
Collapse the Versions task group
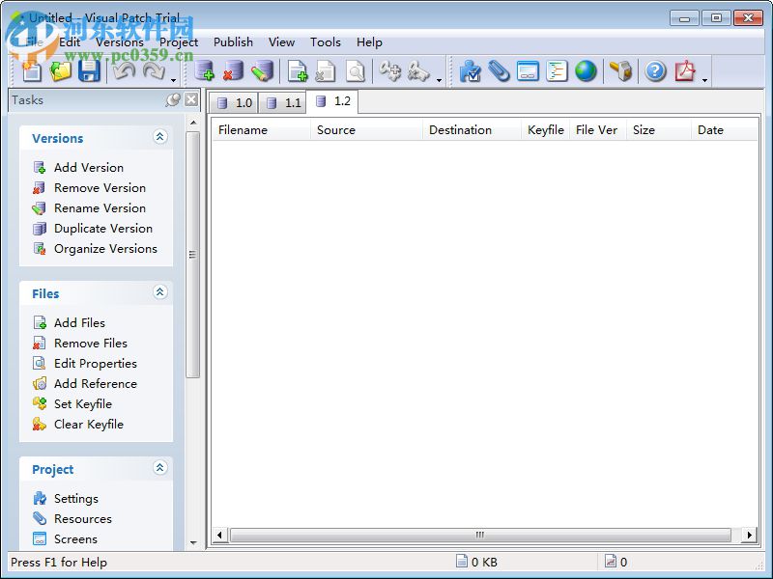[159, 137]
